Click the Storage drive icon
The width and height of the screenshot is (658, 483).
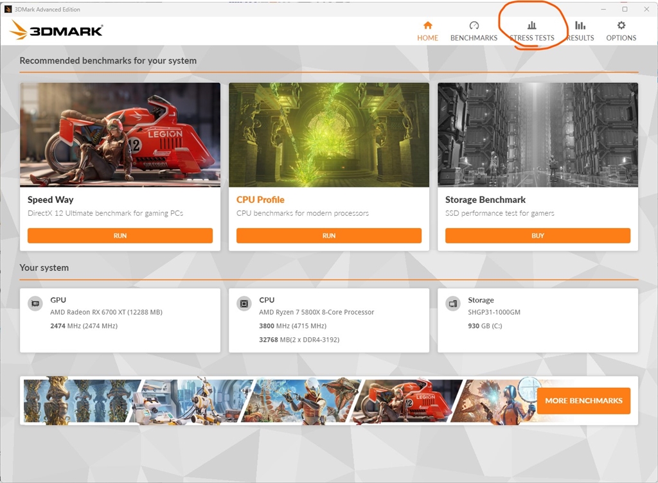coord(453,303)
